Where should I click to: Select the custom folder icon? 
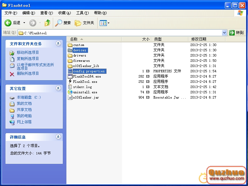coord(70,45)
